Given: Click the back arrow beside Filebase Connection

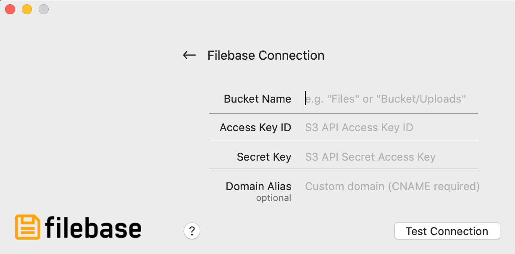Looking at the screenshot, I should 189,56.
